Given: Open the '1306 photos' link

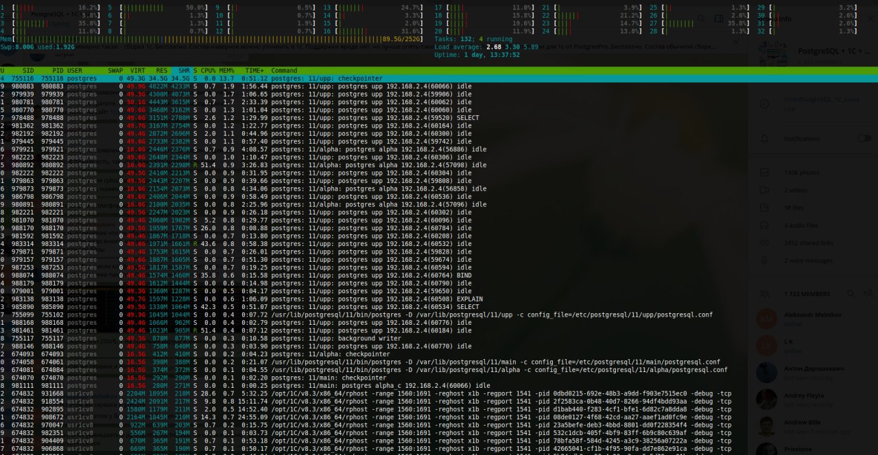Looking at the screenshot, I should (x=803, y=173).
